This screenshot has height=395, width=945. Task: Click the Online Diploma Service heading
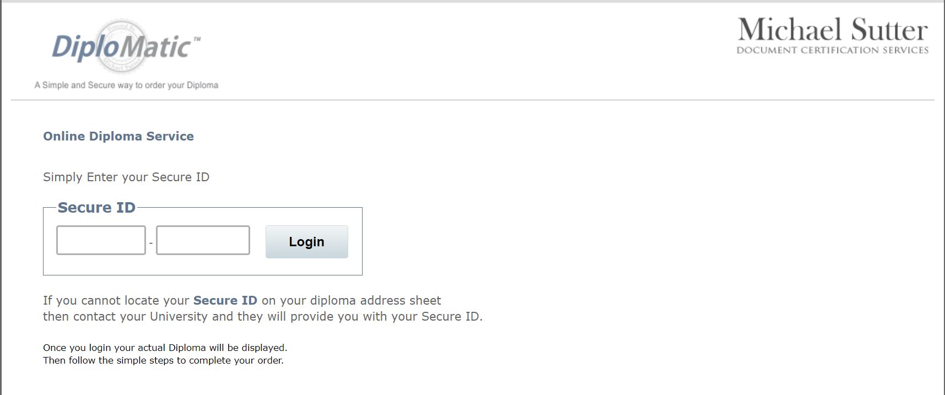[118, 136]
